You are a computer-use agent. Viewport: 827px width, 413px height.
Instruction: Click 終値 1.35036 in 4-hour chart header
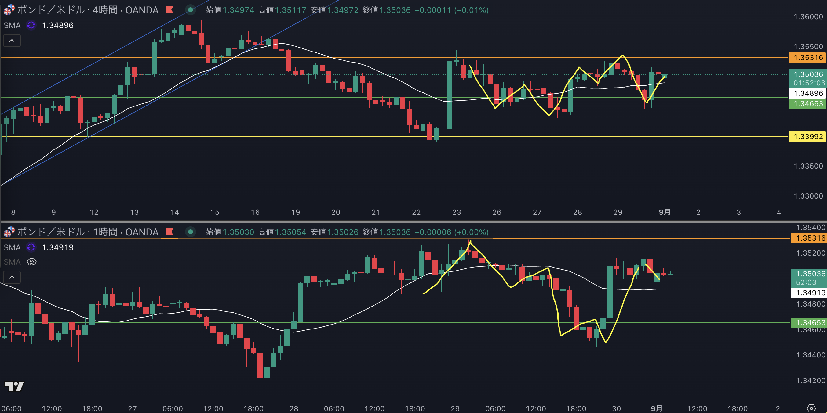point(387,10)
